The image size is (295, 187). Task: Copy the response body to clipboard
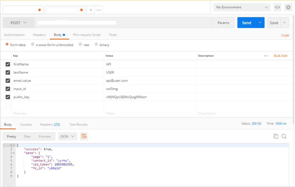point(276,136)
